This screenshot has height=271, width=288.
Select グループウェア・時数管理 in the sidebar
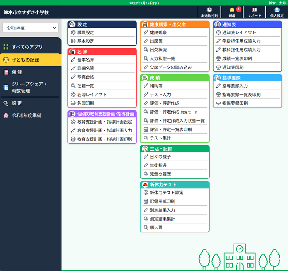coord(30,87)
